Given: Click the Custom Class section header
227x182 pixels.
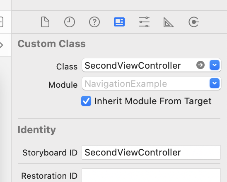Looking at the screenshot, I should tap(51, 44).
